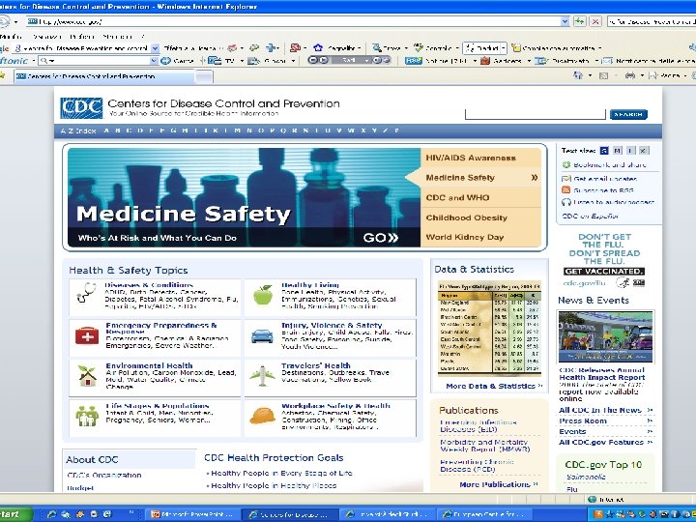Click the Centers for Disease Control browser tab
The image size is (696, 522).
click(103, 76)
